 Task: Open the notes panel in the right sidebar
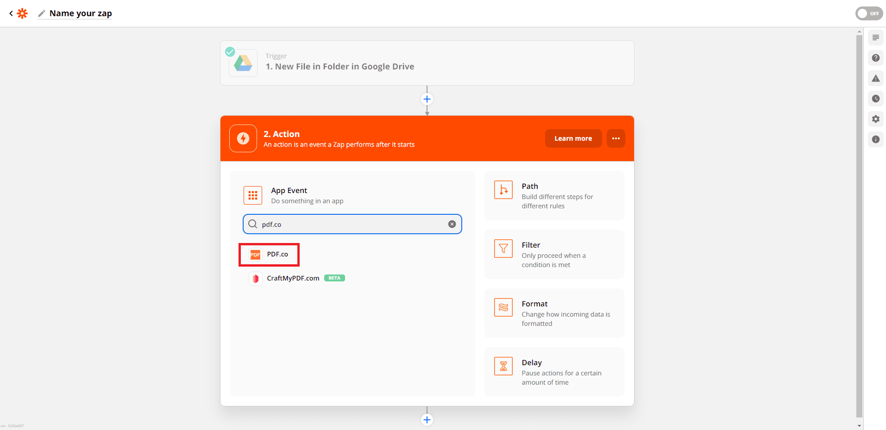pos(875,37)
